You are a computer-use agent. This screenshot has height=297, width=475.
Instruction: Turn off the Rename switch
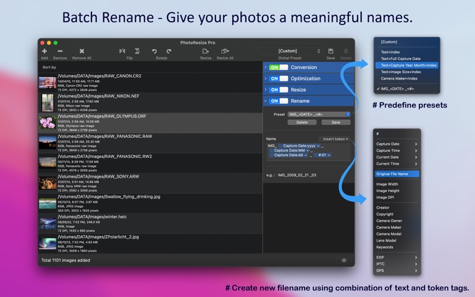(278, 101)
